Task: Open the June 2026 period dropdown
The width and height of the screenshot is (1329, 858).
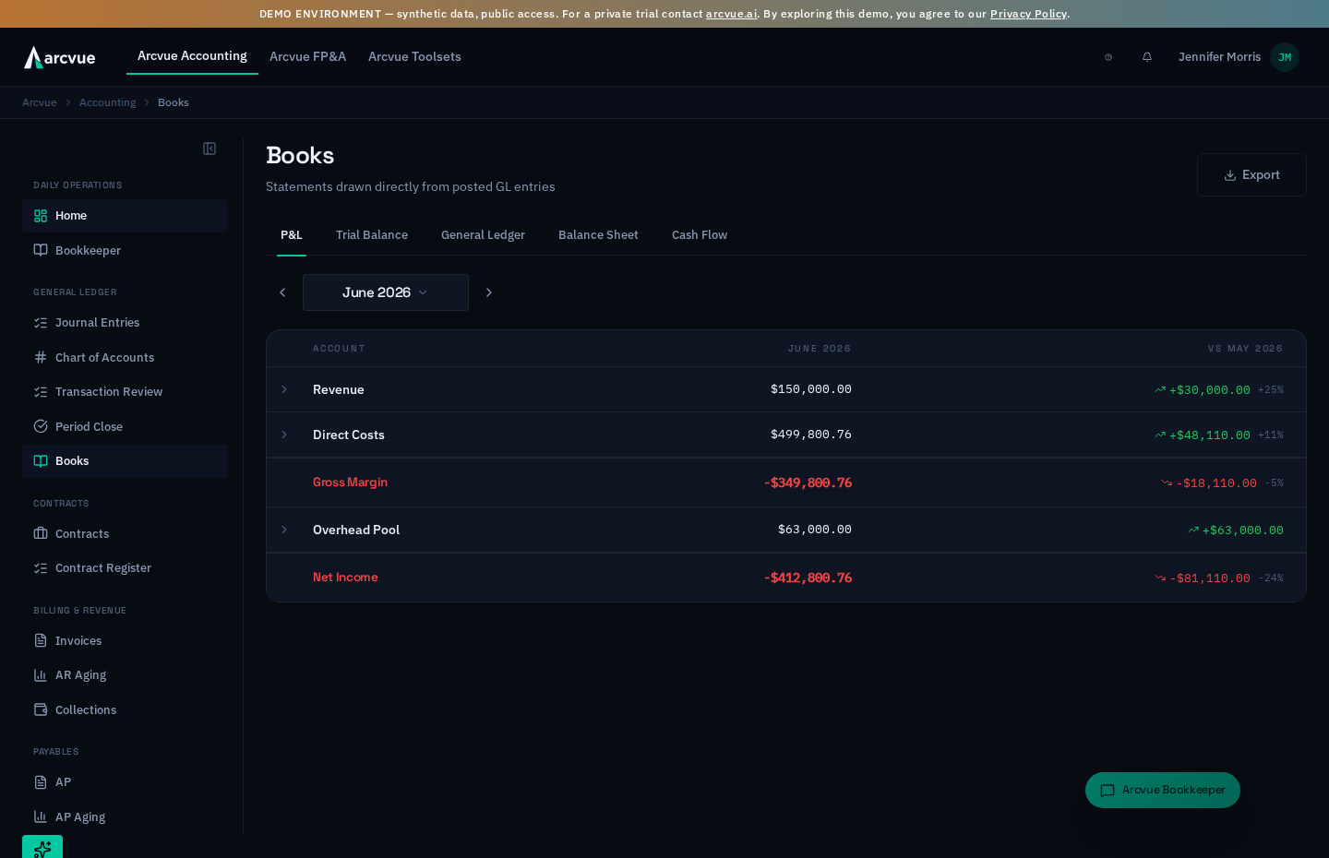Action: pos(386,292)
